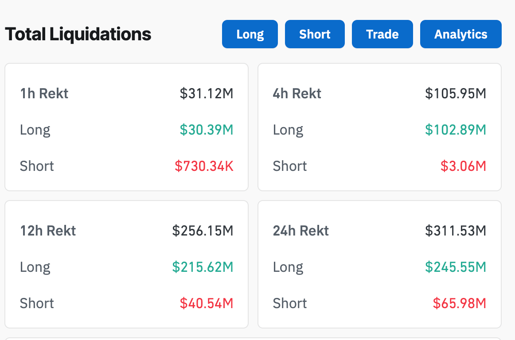Click the 24h short value $65.98M
The width and height of the screenshot is (515, 340).
coord(460,303)
